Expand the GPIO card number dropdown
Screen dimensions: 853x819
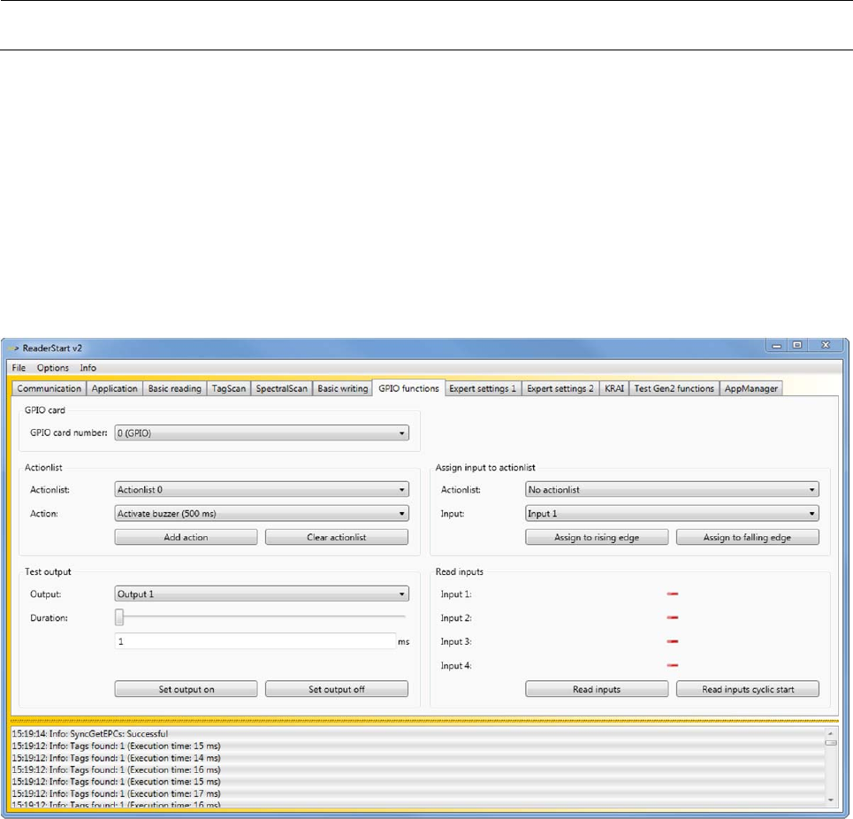point(262,433)
